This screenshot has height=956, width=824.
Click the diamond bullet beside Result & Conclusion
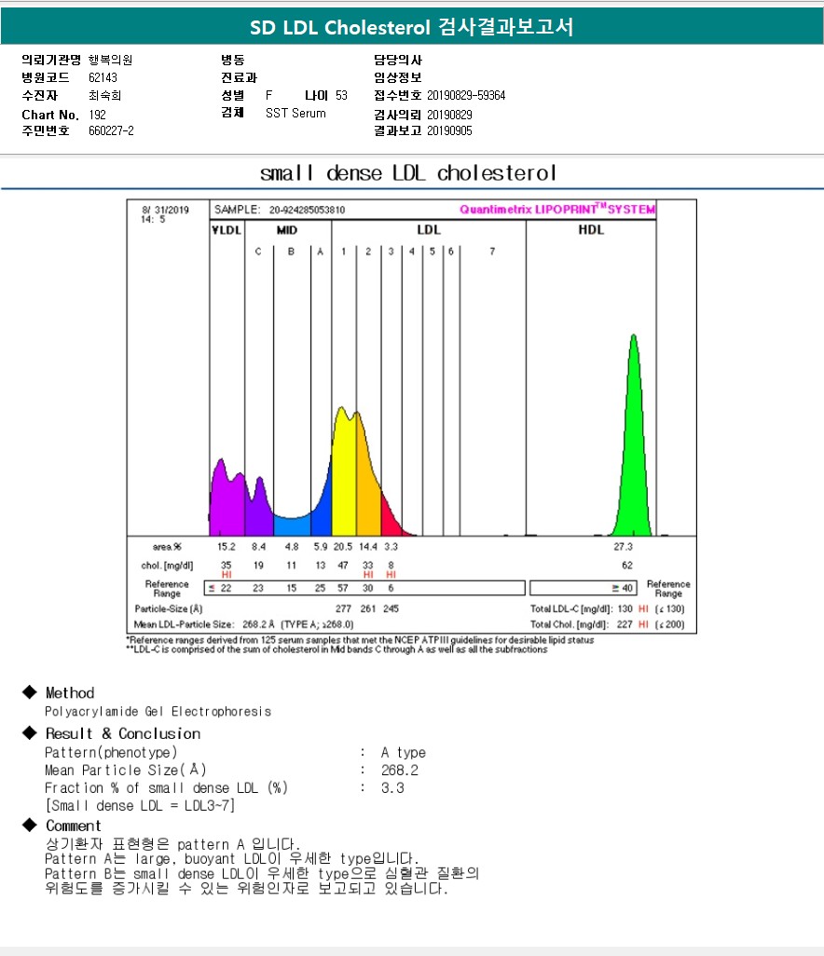click(29, 733)
